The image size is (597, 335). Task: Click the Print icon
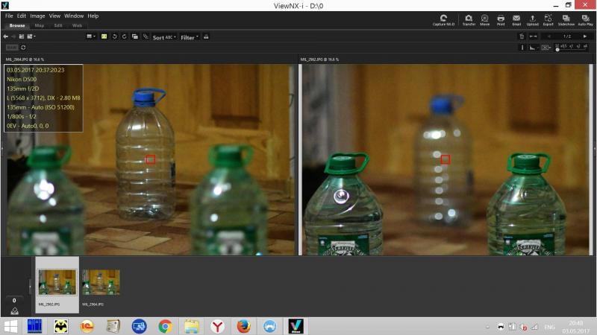pos(501,20)
